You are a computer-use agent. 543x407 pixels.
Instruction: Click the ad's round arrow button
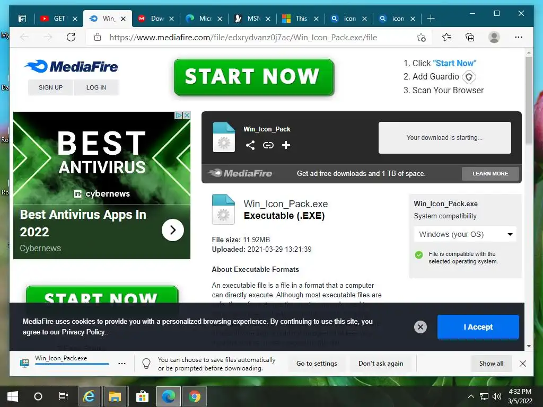[x=172, y=230]
